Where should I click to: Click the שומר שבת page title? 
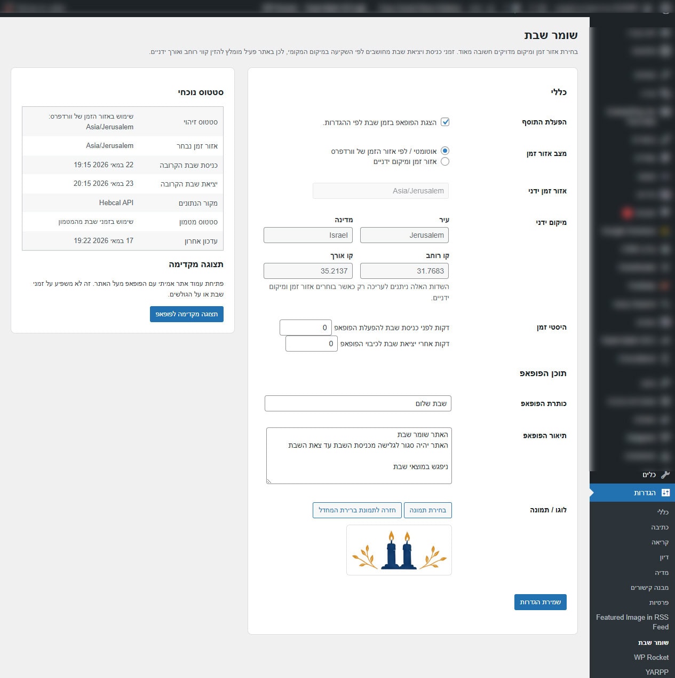click(x=551, y=35)
